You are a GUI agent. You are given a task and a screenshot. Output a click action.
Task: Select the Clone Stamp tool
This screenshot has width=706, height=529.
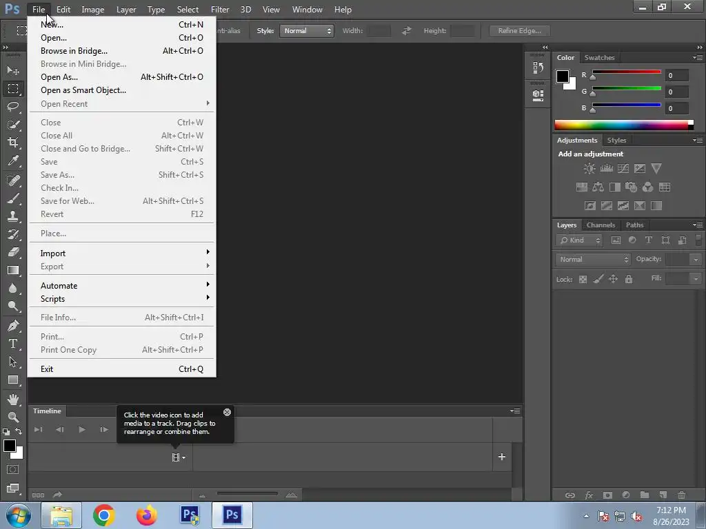(x=13, y=216)
